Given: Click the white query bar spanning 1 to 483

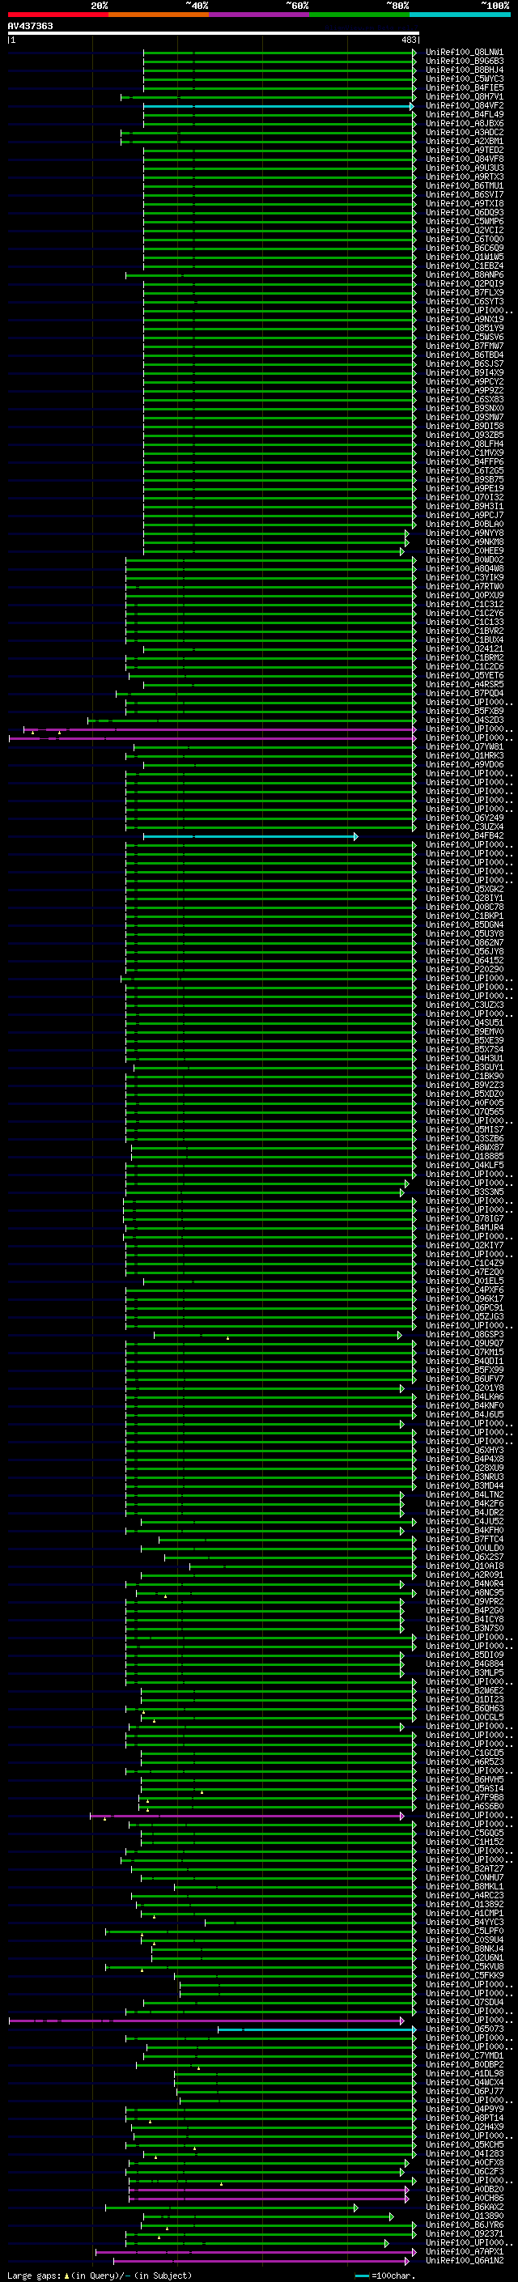Looking at the screenshot, I should pos(214,32).
